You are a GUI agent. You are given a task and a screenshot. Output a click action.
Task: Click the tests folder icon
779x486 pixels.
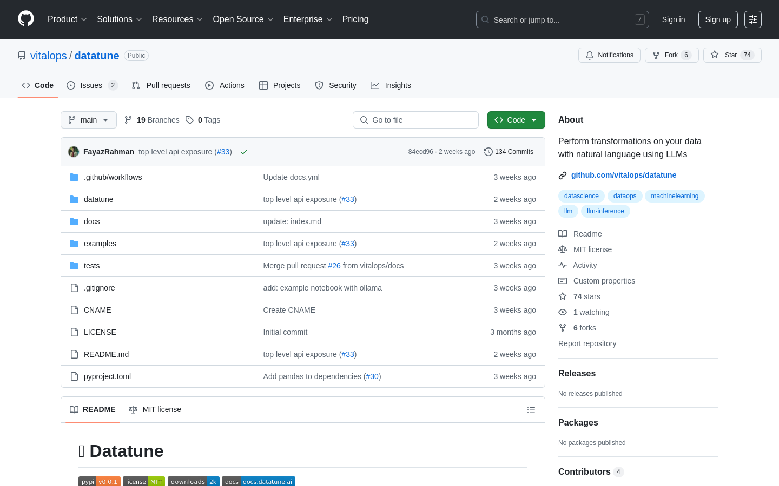(x=74, y=266)
